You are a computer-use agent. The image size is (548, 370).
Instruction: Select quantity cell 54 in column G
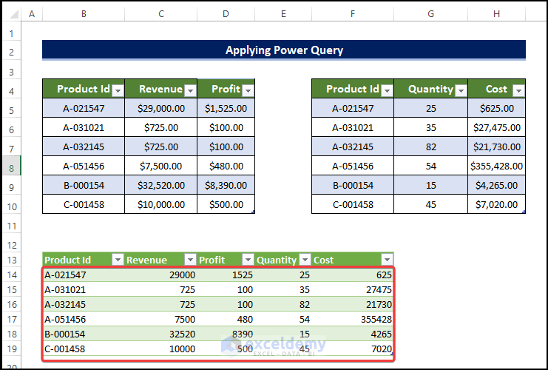(430, 166)
